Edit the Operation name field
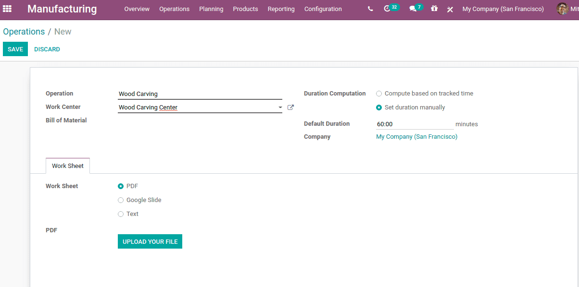 pos(200,94)
